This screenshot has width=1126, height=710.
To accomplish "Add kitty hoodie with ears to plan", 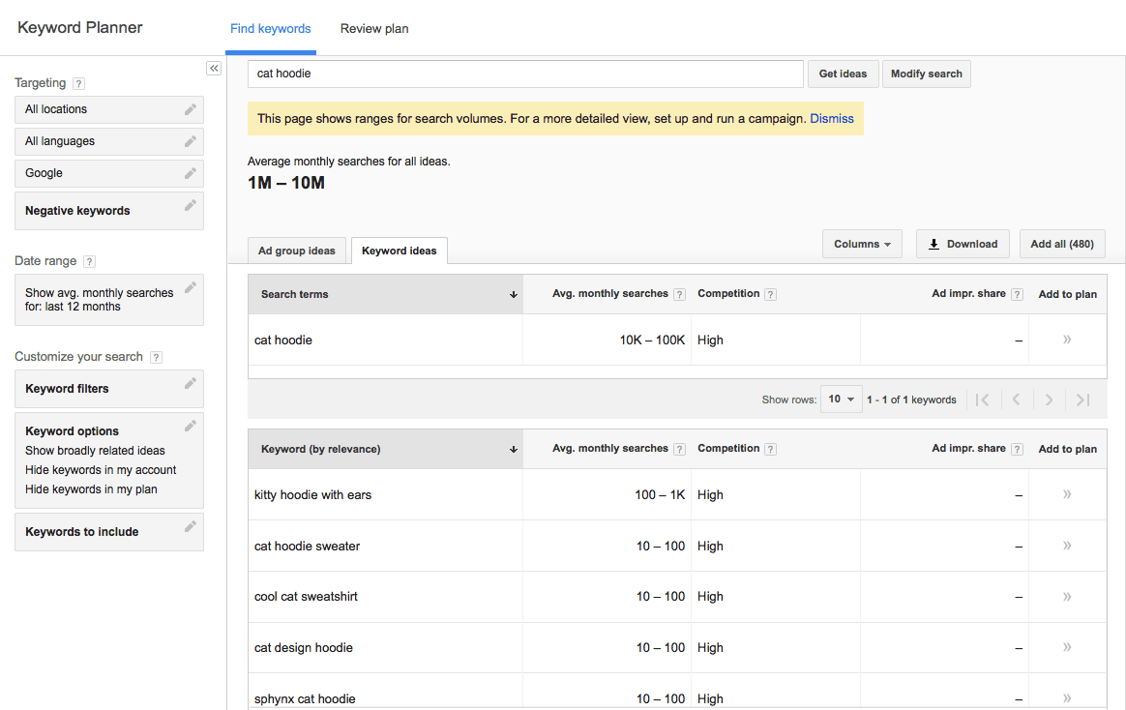I will [1067, 494].
